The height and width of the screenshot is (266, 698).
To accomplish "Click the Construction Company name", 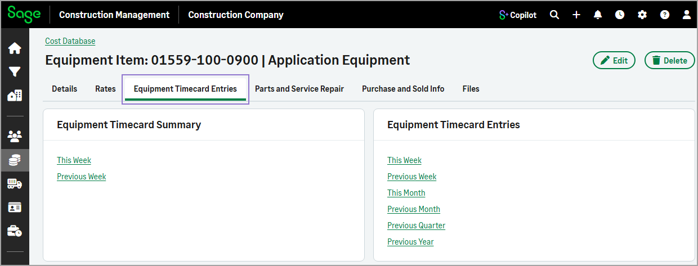I will tap(236, 15).
